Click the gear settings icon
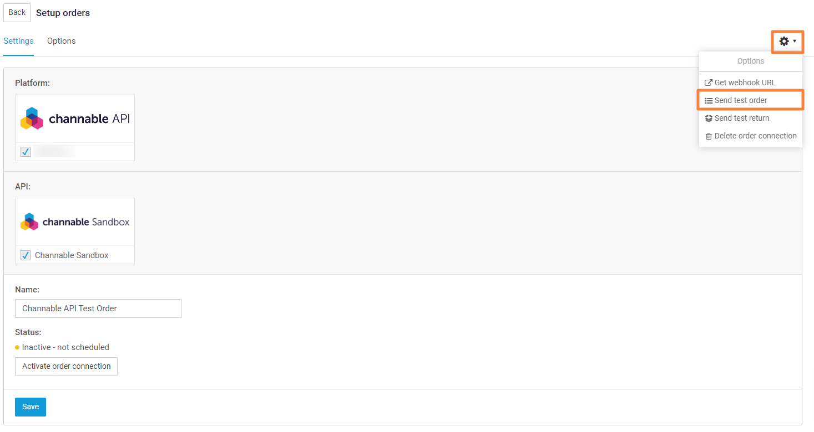The image size is (814, 432). pyautogui.click(x=784, y=41)
